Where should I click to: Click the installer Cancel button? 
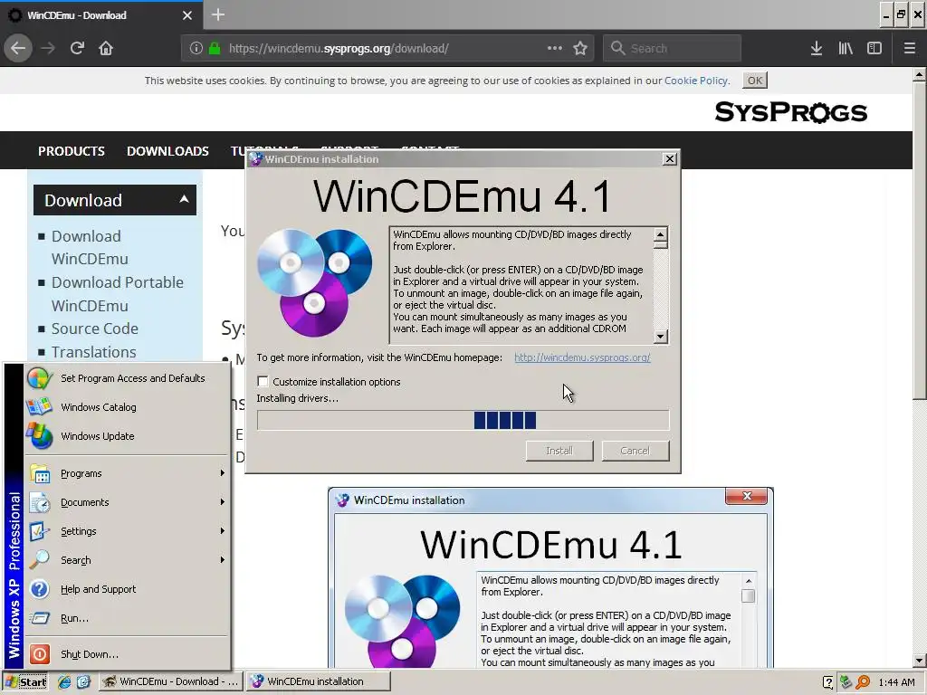(x=635, y=451)
